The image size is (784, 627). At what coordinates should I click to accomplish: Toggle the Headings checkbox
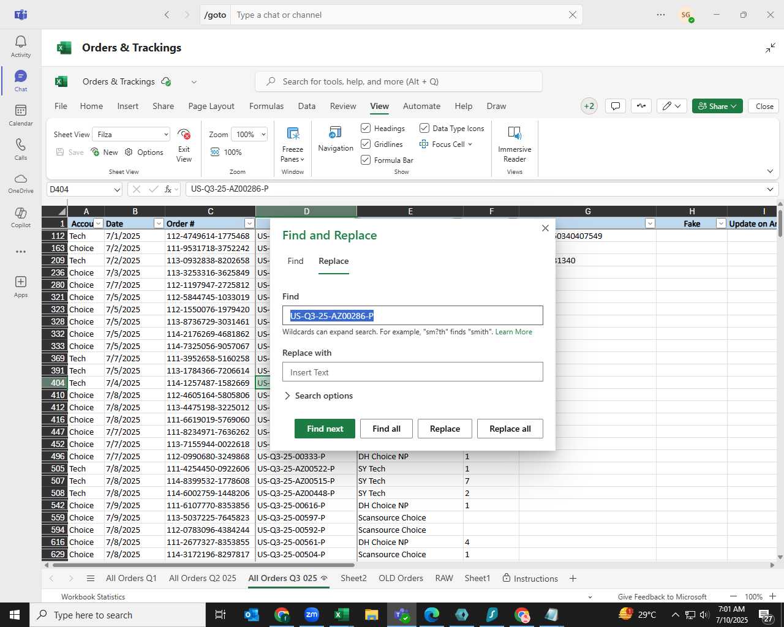366,128
